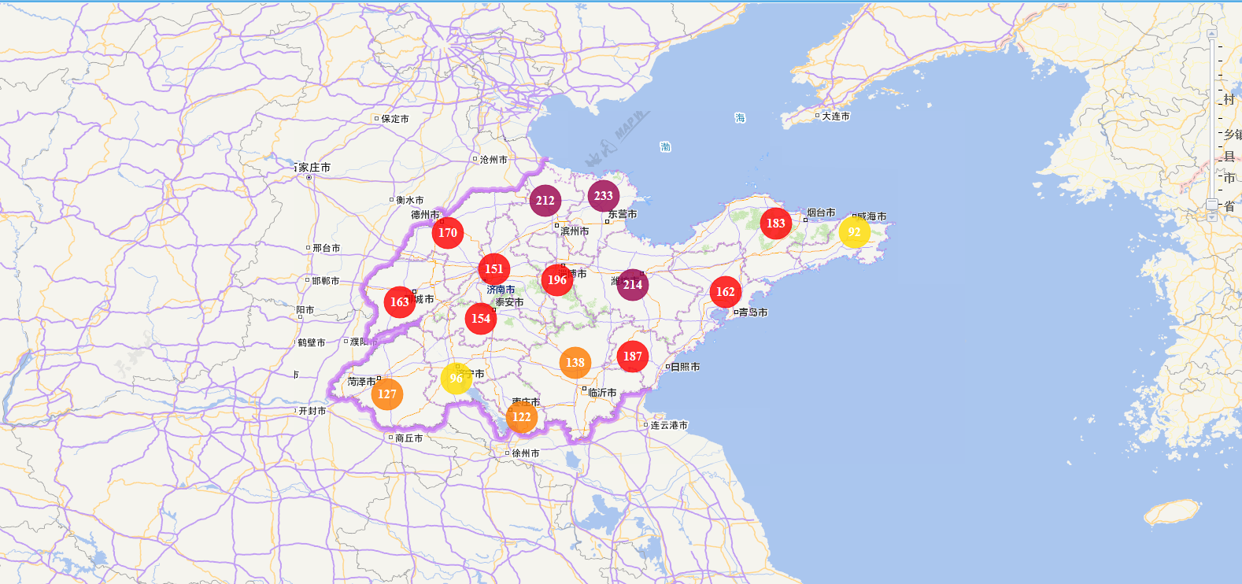Set zoom level to 县 (county) label
Image resolution: width=1242 pixels, height=584 pixels.
[x=1229, y=157]
